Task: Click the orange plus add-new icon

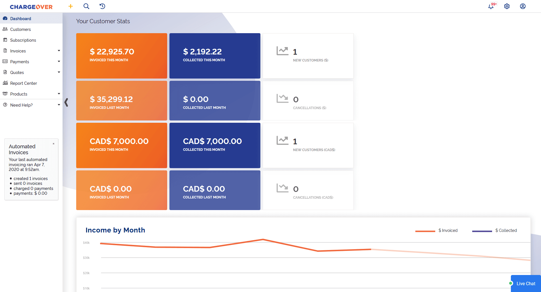Action: coord(71,6)
